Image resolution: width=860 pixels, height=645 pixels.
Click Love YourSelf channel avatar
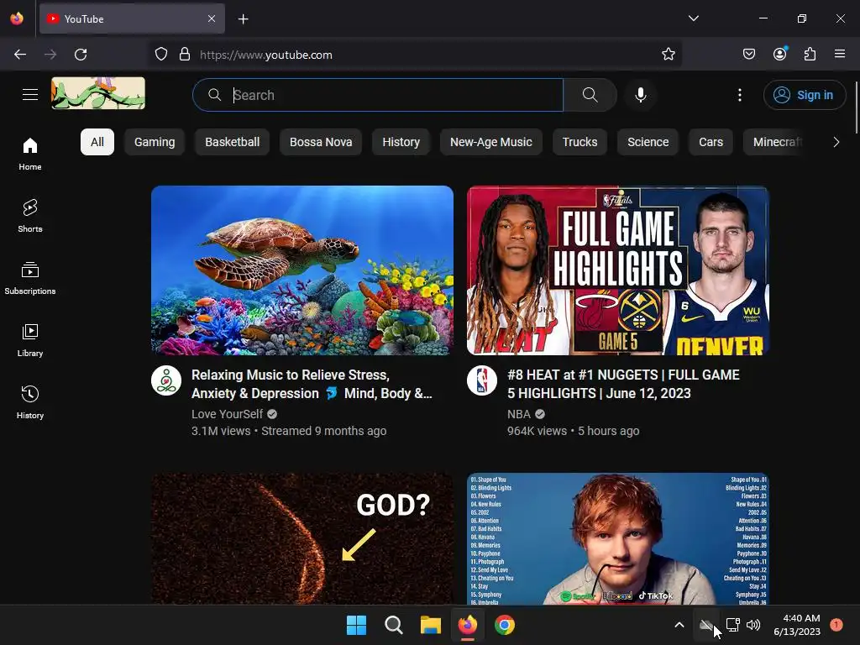click(166, 380)
